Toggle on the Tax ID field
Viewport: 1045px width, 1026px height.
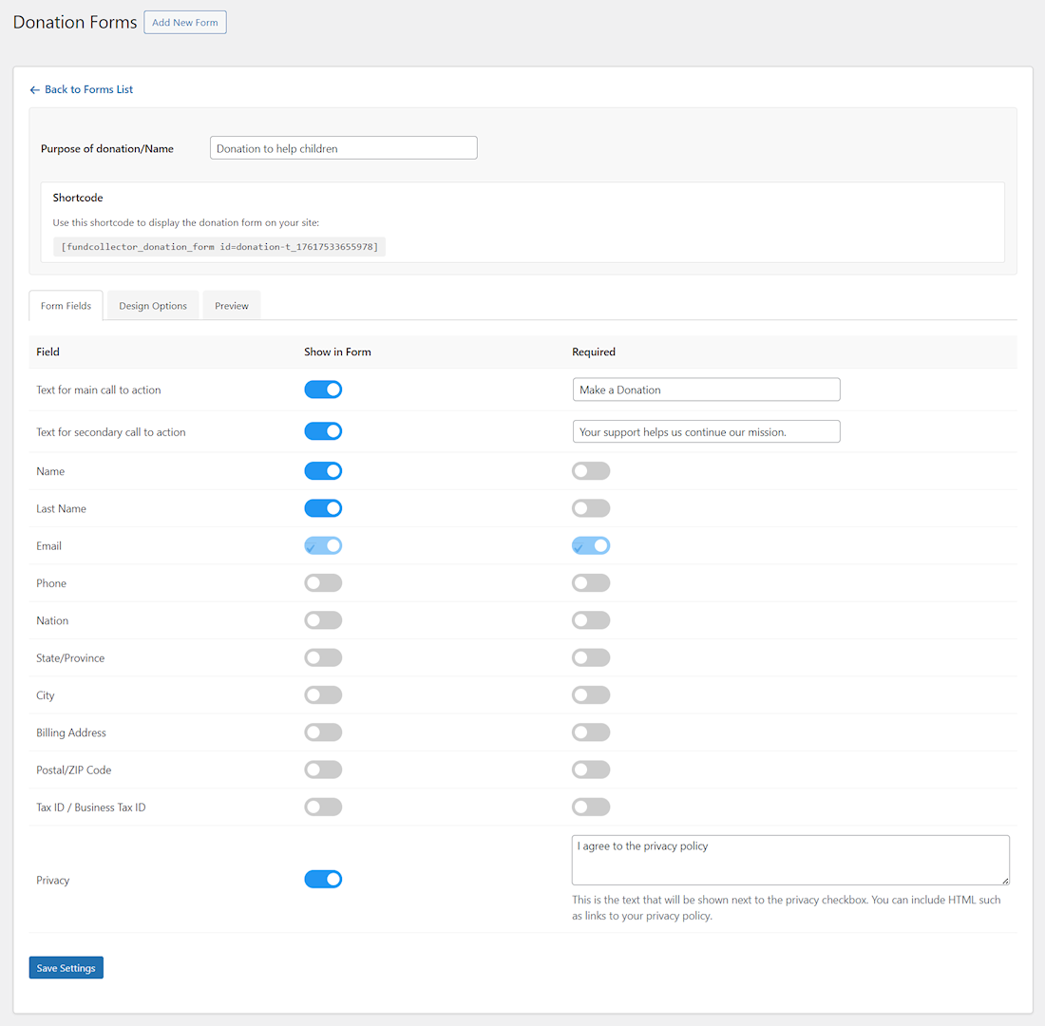(x=323, y=807)
